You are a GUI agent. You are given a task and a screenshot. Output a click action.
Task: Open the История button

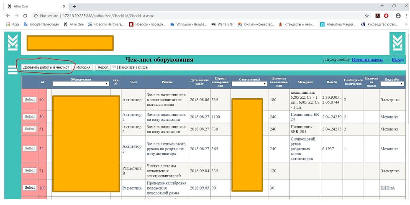[83, 67]
